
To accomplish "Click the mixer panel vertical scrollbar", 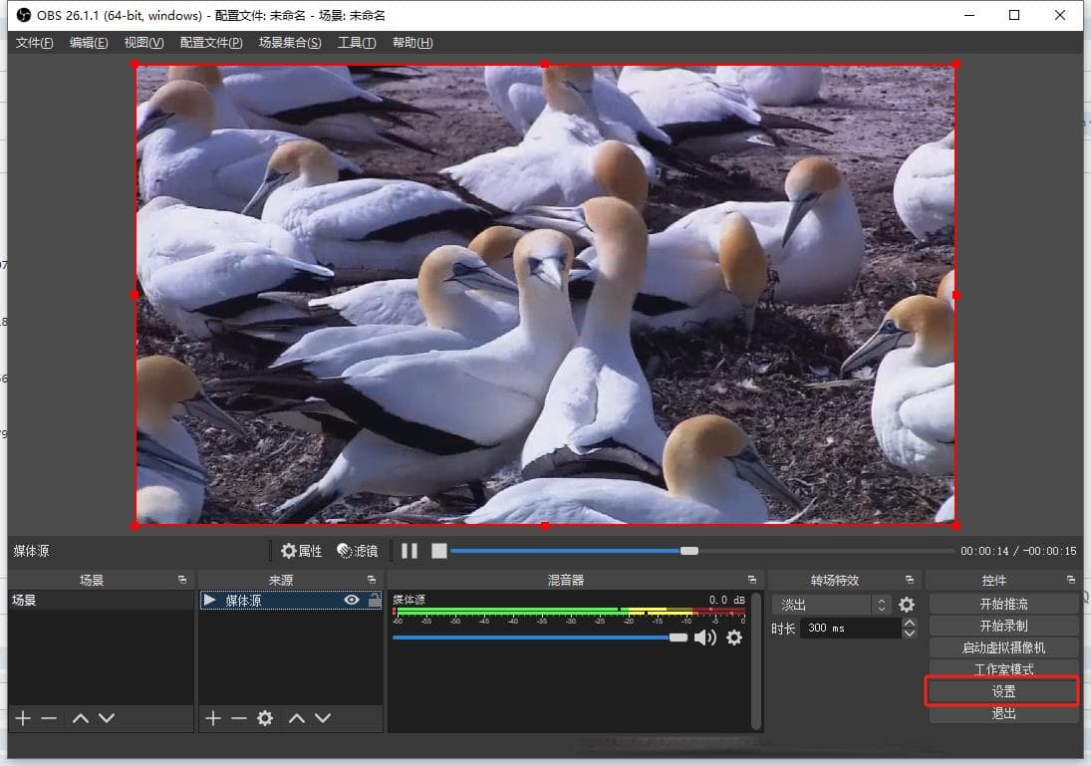I will click(x=756, y=660).
